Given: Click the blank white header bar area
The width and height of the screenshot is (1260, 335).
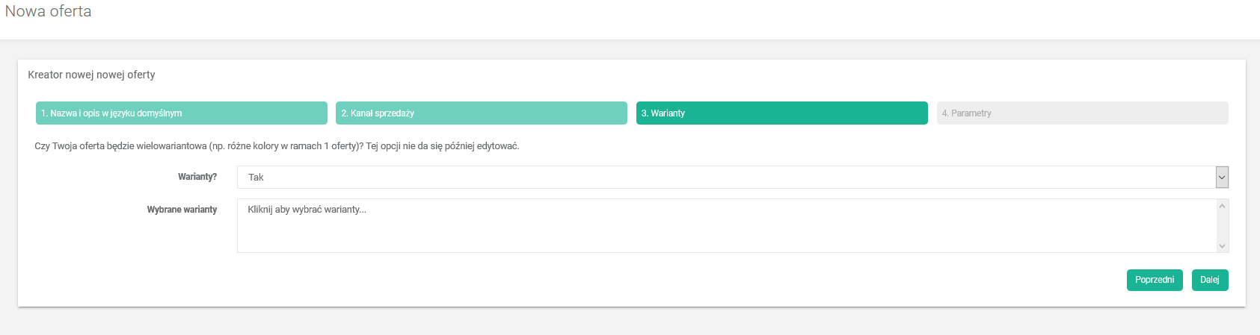Looking at the screenshot, I should (x=673, y=19).
